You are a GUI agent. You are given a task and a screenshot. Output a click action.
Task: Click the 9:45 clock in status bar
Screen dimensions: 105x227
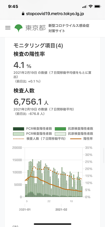[13, 7]
